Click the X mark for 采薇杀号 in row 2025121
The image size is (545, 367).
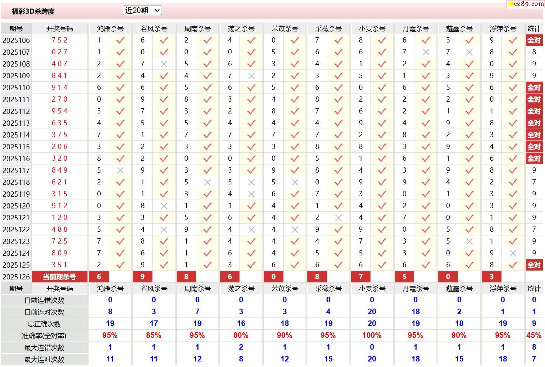338,218
